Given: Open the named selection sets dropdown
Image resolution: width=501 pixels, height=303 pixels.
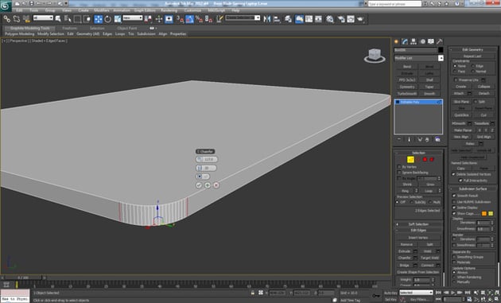Looking at the screenshot, I should (x=243, y=18).
